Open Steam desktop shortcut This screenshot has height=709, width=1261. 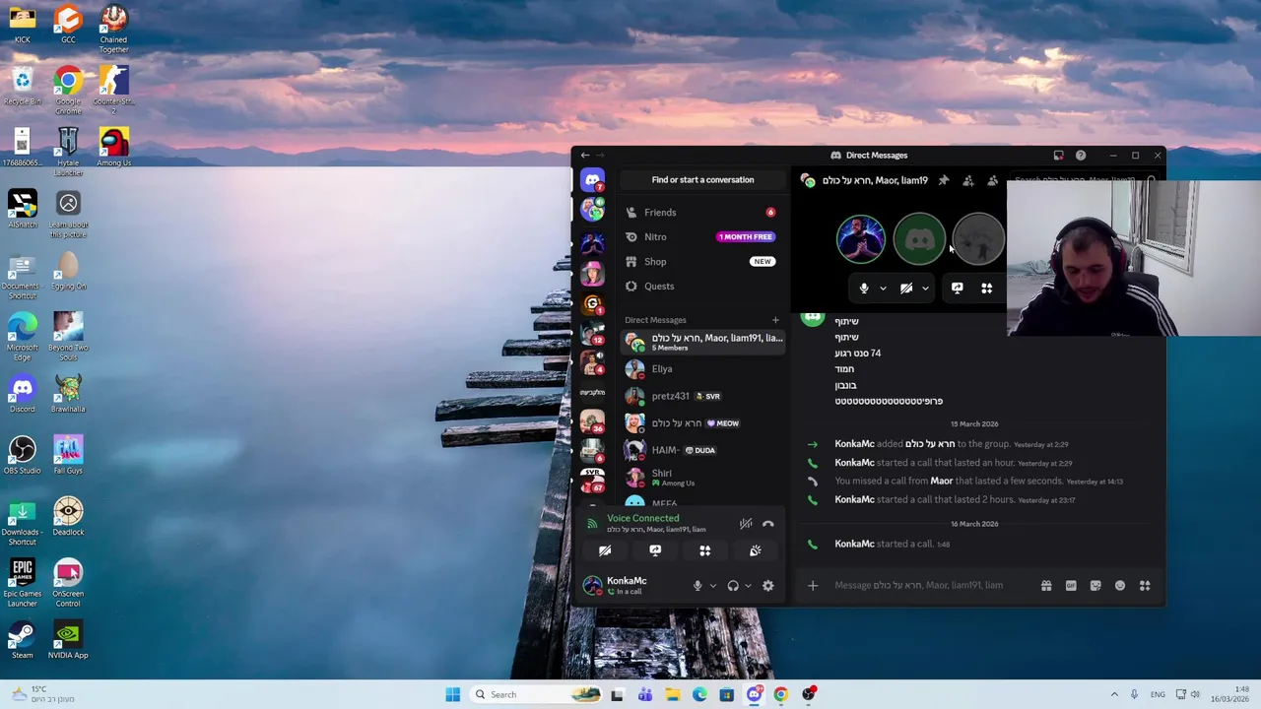pos(22,638)
